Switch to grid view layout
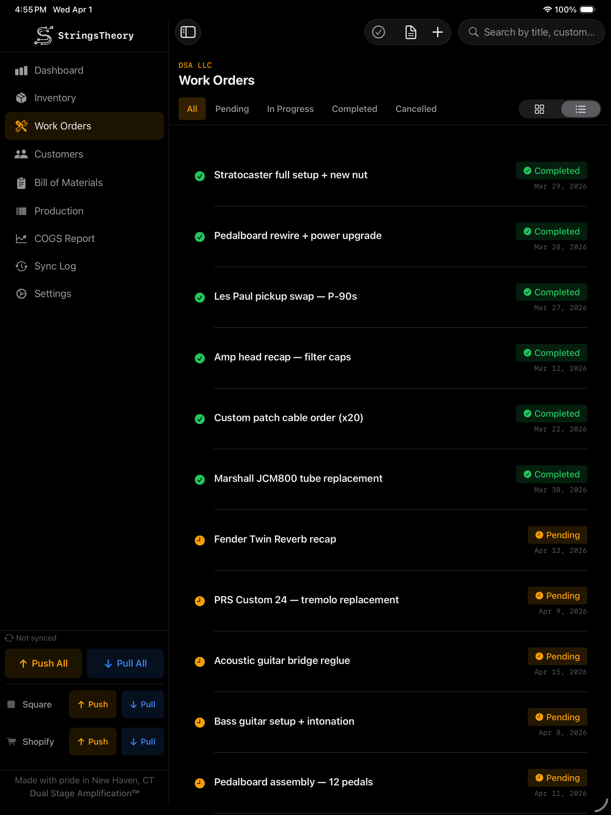The image size is (611, 815). click(540, 109)
